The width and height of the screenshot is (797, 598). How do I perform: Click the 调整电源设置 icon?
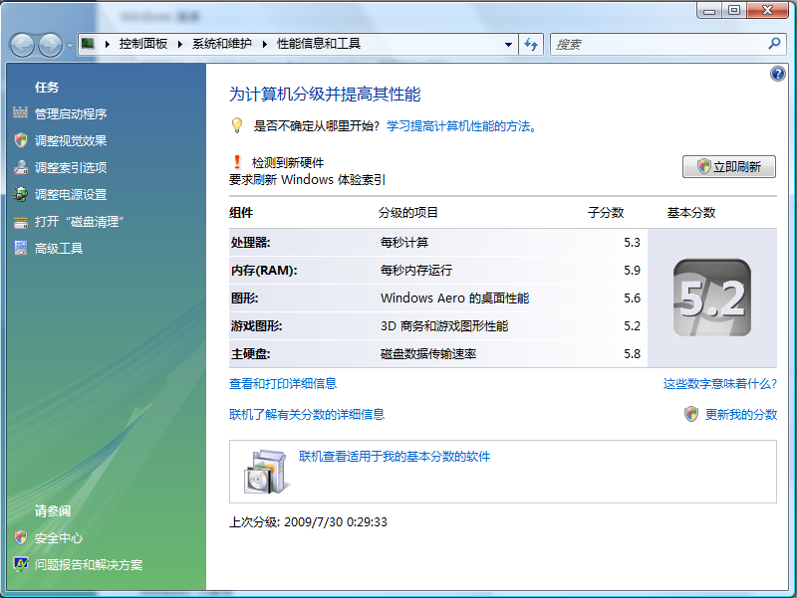point(20,194)
